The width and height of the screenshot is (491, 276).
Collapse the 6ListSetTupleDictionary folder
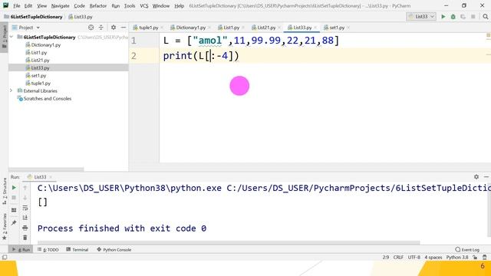tap(12, 37)
